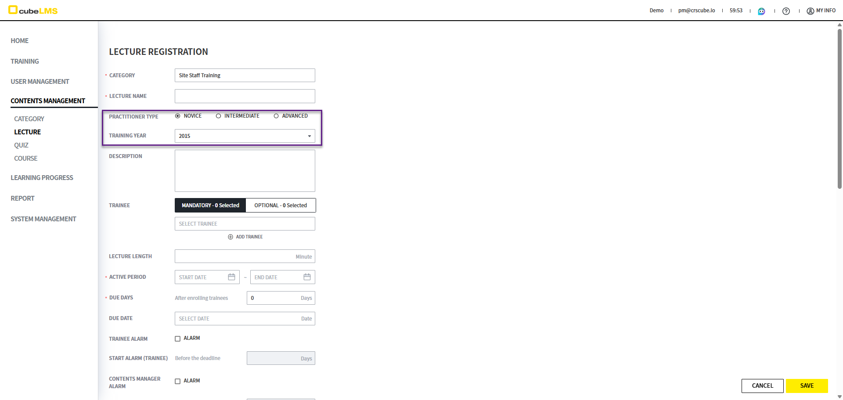Open the Select Trainee field
Screen dimensions: 843x400
click(245, 224)
